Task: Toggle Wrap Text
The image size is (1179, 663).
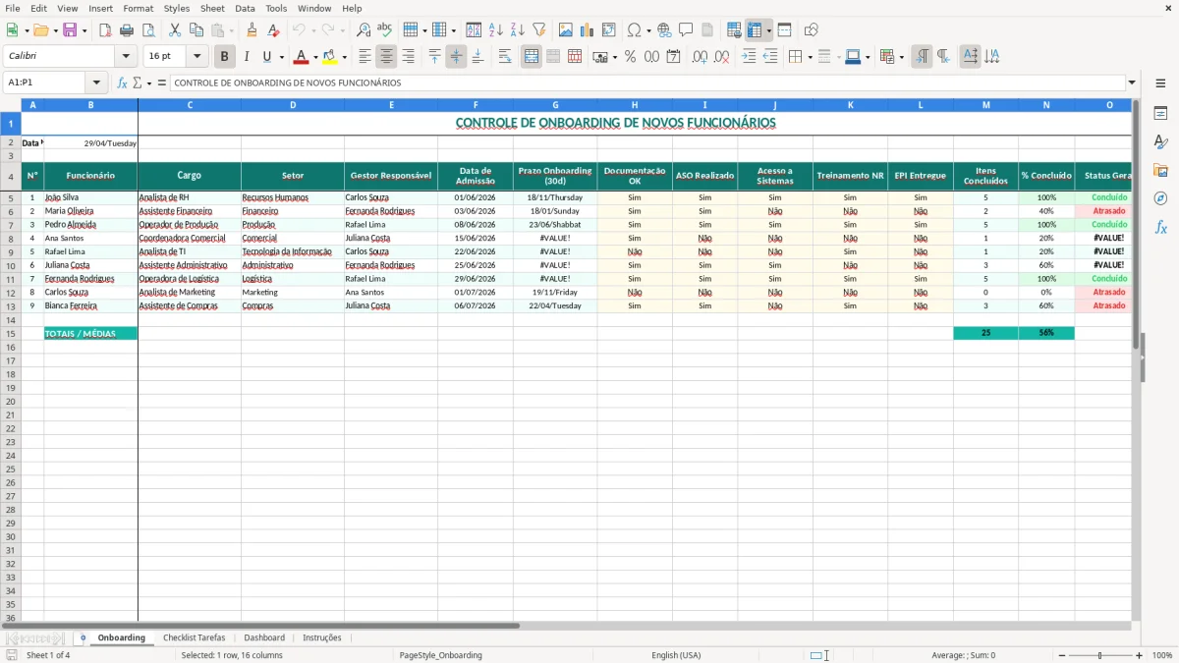Action: [505, 57]
